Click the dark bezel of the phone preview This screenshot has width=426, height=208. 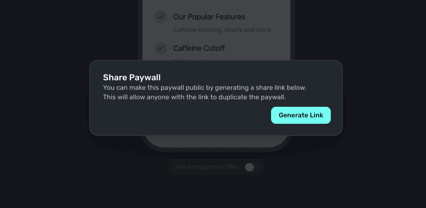pos(216,150)
